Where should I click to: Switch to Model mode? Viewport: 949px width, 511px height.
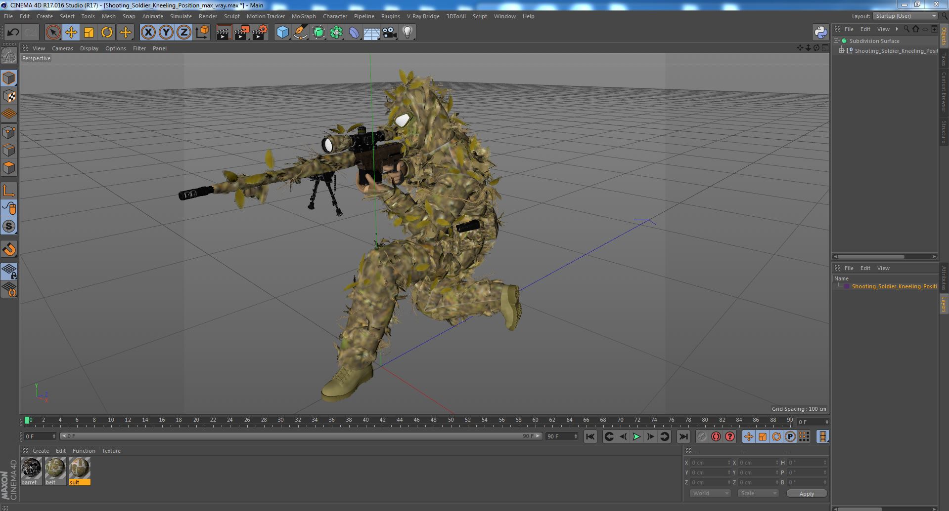(x=9, y=78)
